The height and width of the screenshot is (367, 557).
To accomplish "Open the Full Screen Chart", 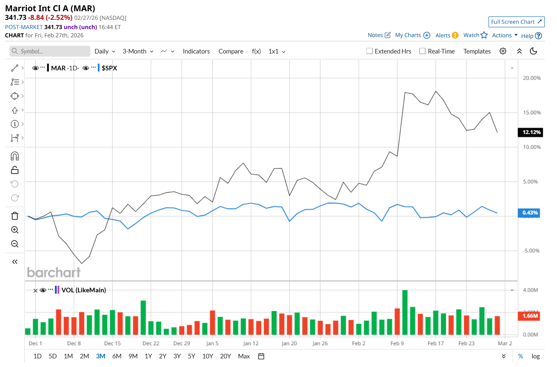I will tap(516, 22).
